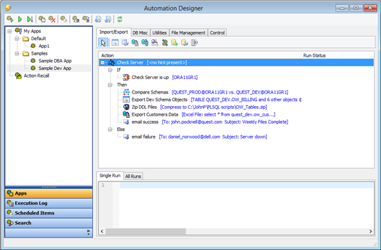Switch to the DB Misc tab

point(140,33)
